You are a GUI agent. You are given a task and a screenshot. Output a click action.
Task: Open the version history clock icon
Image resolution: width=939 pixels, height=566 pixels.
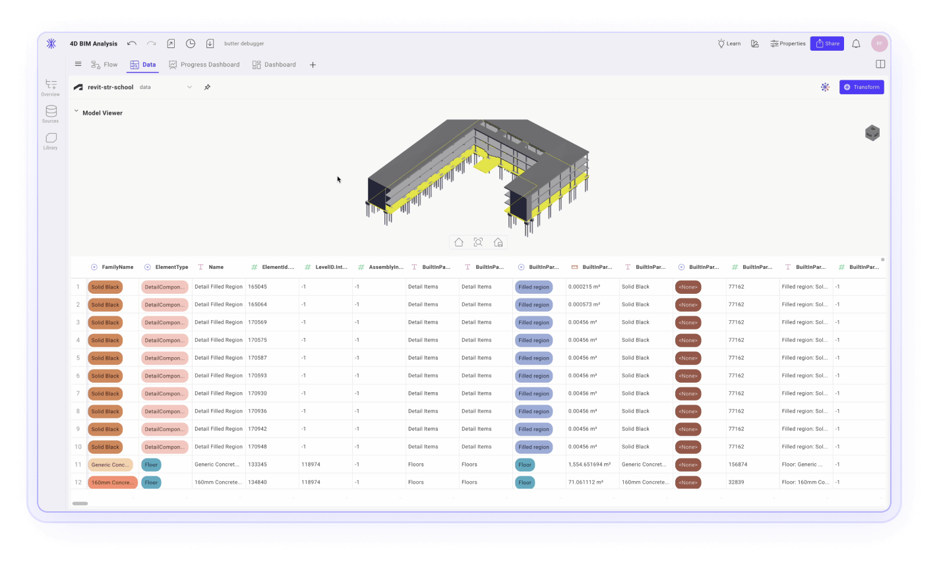tap(191, 43)
